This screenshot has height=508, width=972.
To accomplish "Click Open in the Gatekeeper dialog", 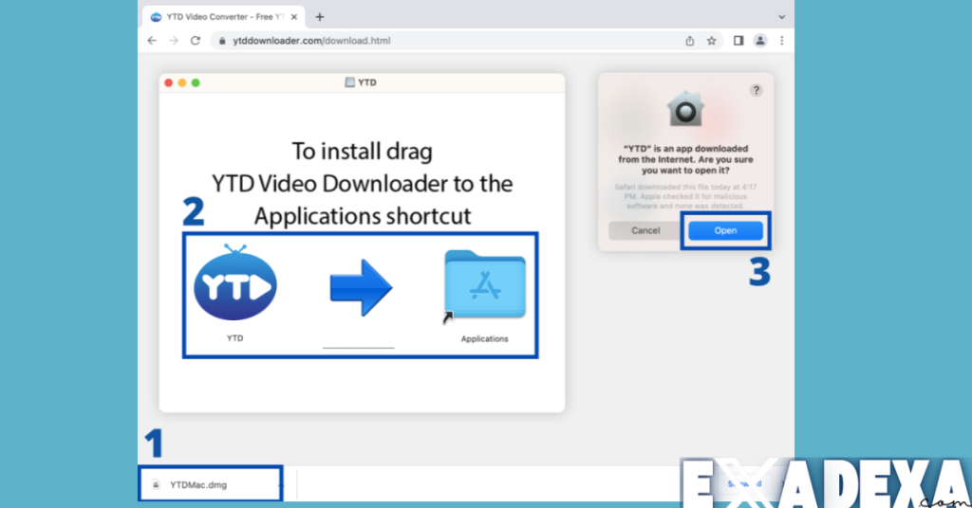I will coord(725,231).
